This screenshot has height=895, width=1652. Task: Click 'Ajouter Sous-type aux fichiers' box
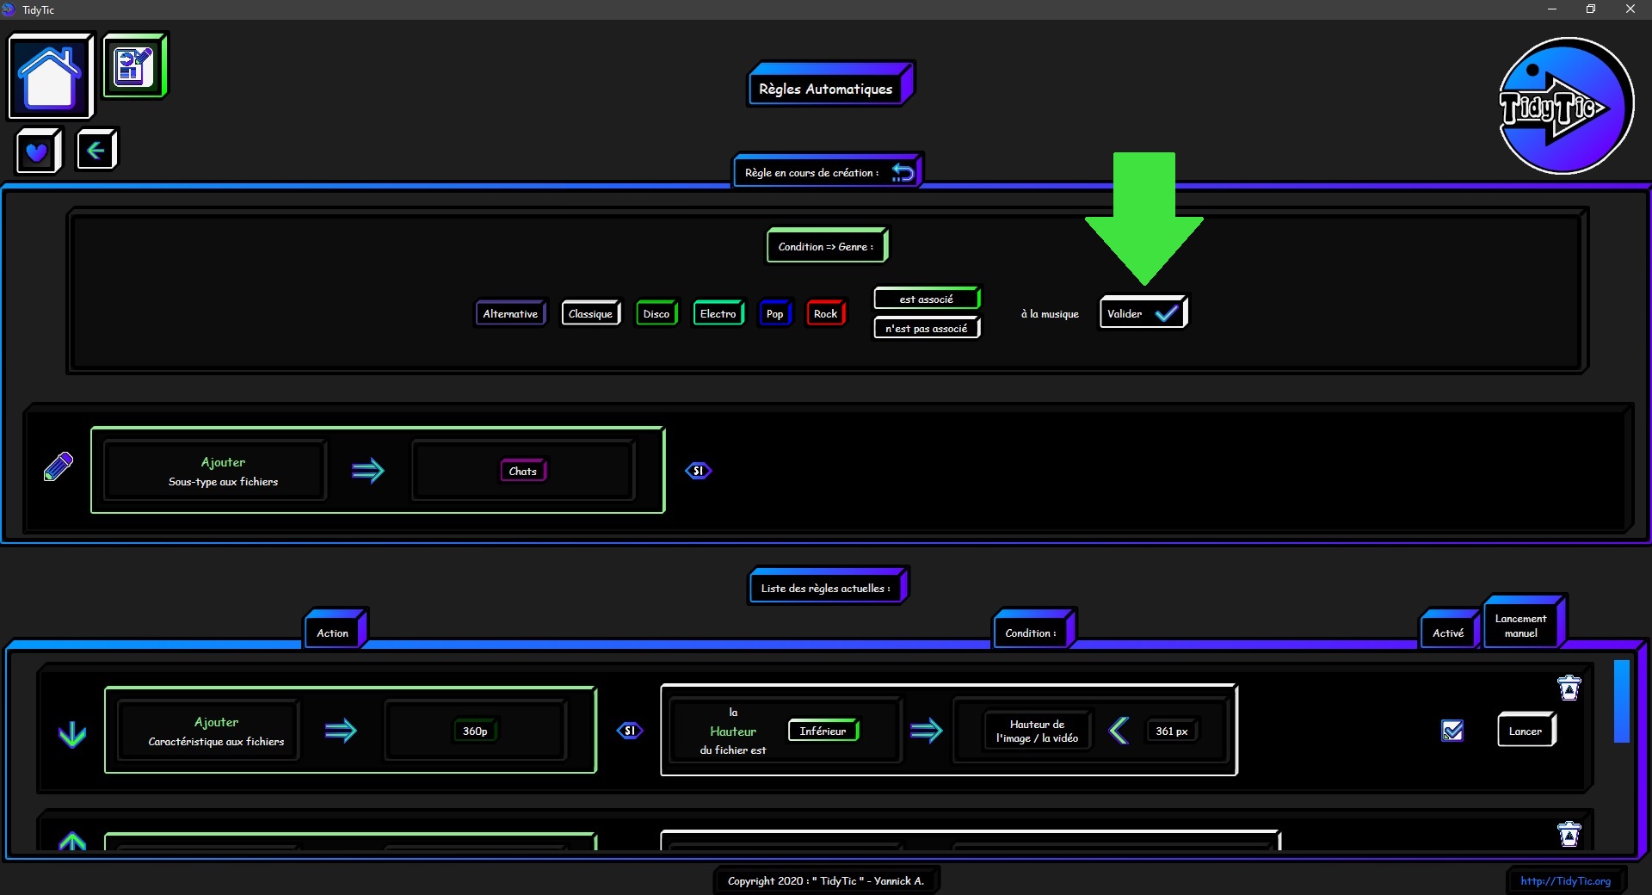coord(216,471)
